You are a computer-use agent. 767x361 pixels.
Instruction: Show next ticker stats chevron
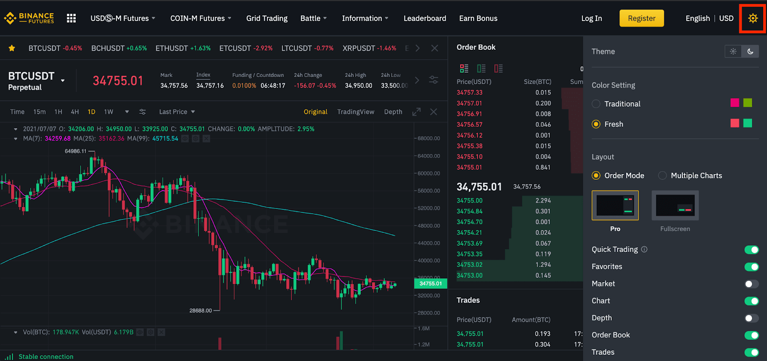(417, 80)
